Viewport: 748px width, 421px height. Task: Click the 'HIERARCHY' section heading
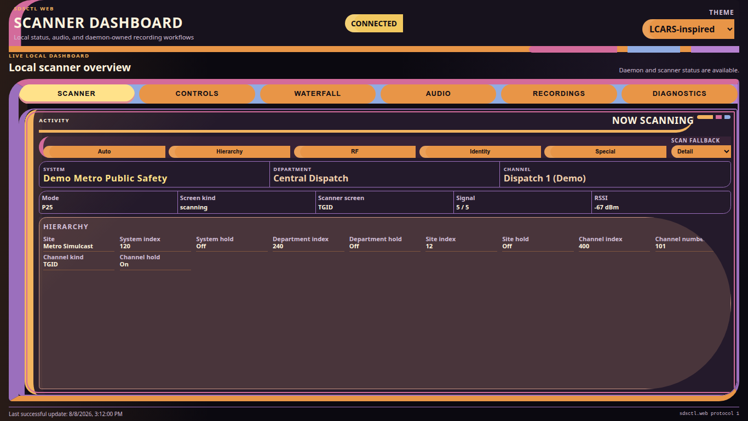[x=66, y=227]
